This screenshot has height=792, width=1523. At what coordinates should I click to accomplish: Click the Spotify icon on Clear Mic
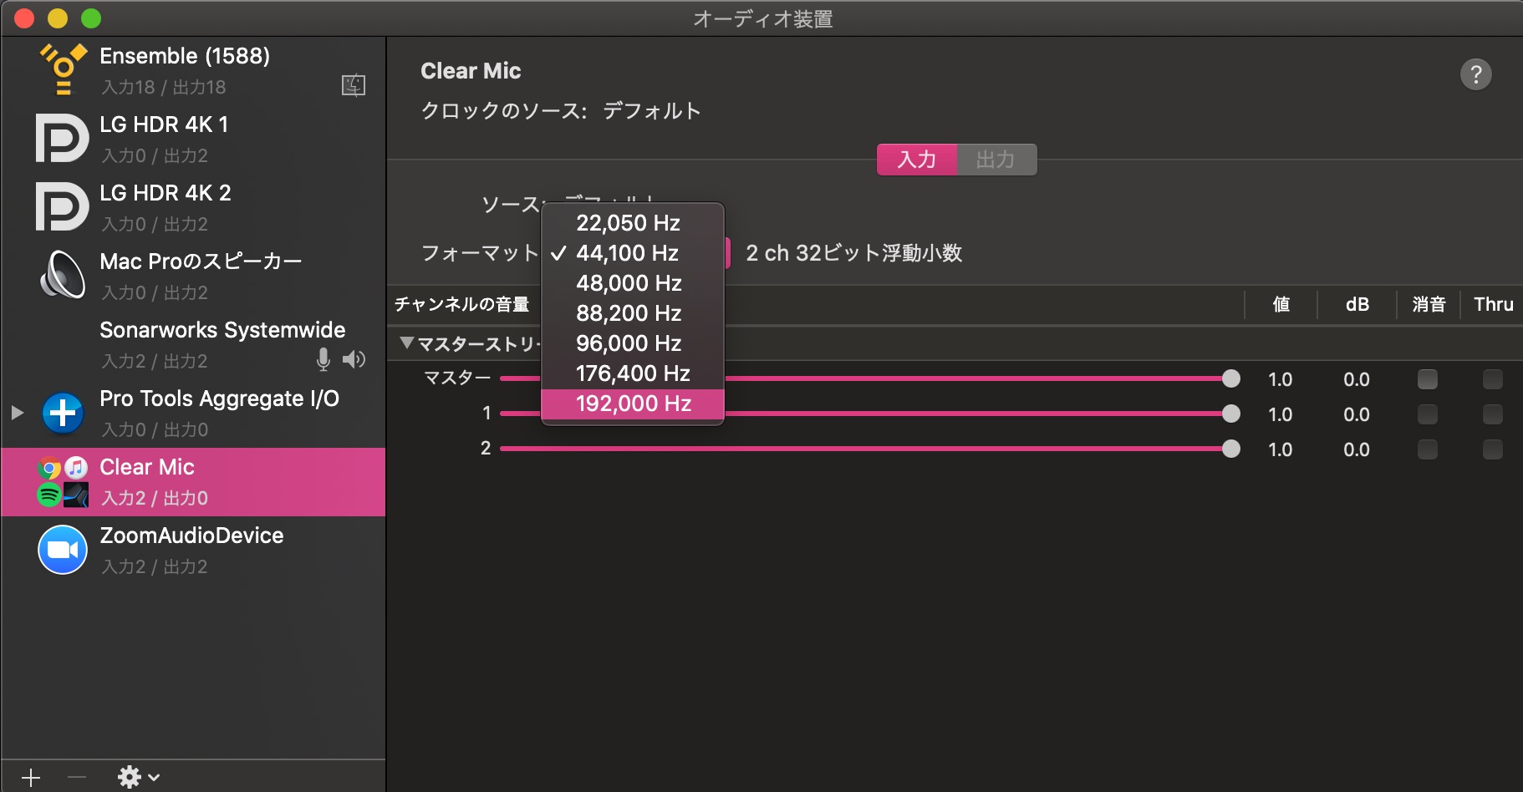pos(49,495)
